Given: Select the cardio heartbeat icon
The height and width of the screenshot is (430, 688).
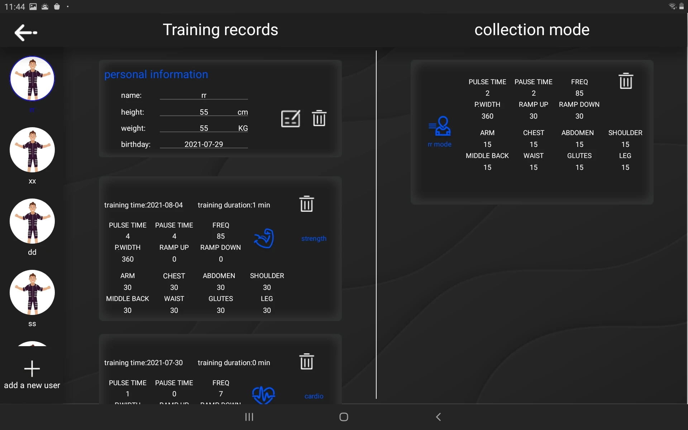Looking at the screenshot, I should click(x=264, y=395).
